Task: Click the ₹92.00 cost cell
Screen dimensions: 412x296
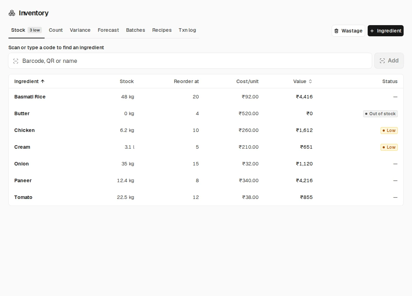Action: pos(250,97)
